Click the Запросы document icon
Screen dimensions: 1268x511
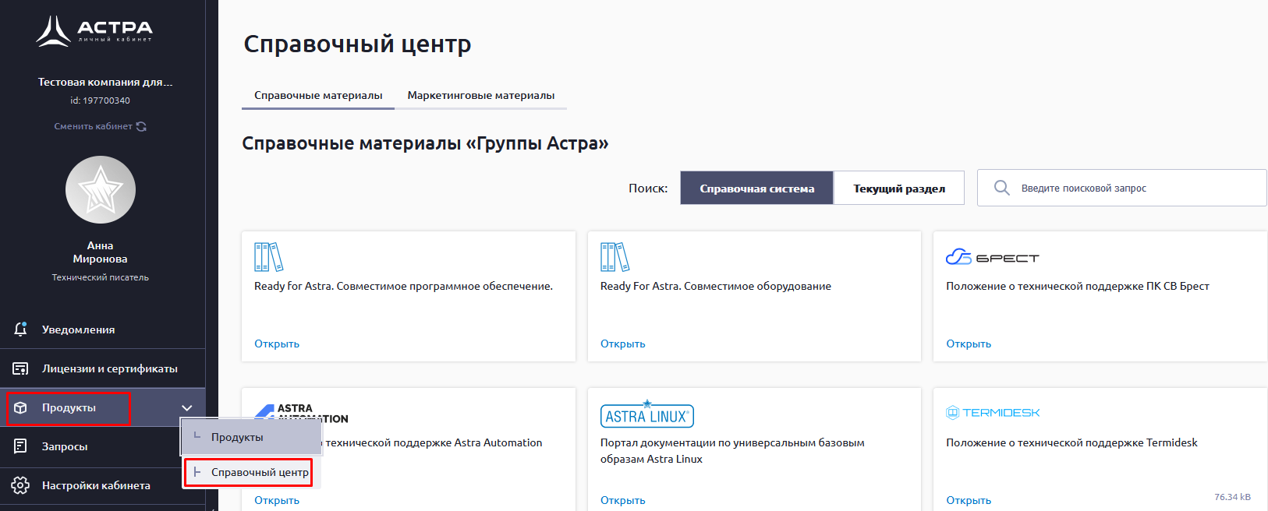click(x=21, y=446)
